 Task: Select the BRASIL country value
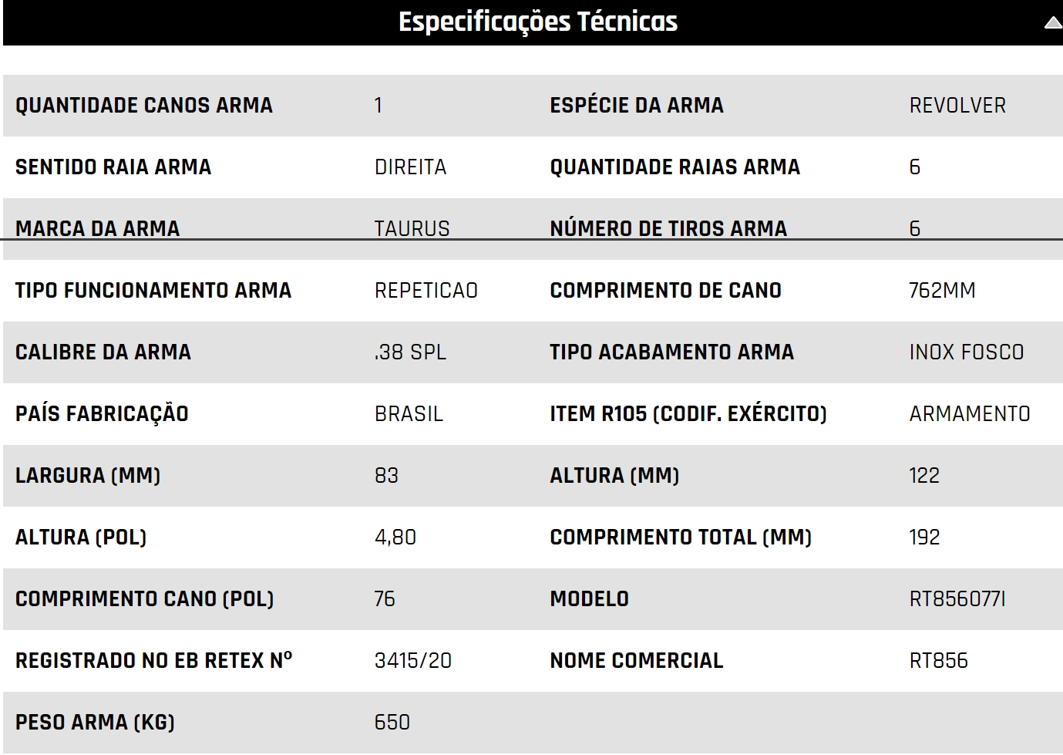(x=409, y=414)
